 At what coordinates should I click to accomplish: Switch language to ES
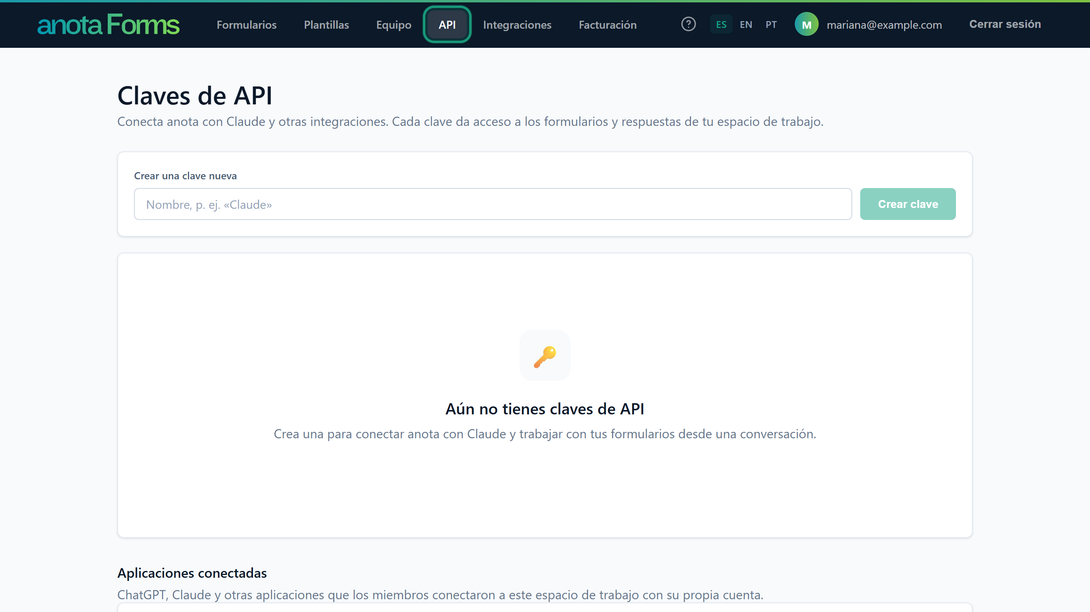tap(721, 25)
